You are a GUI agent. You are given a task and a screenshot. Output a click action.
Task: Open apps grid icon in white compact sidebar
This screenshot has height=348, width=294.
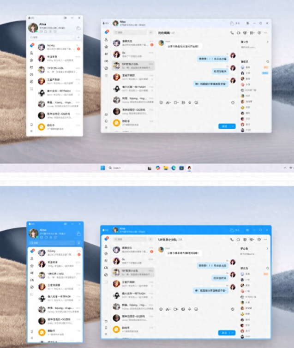coord(31,89)
